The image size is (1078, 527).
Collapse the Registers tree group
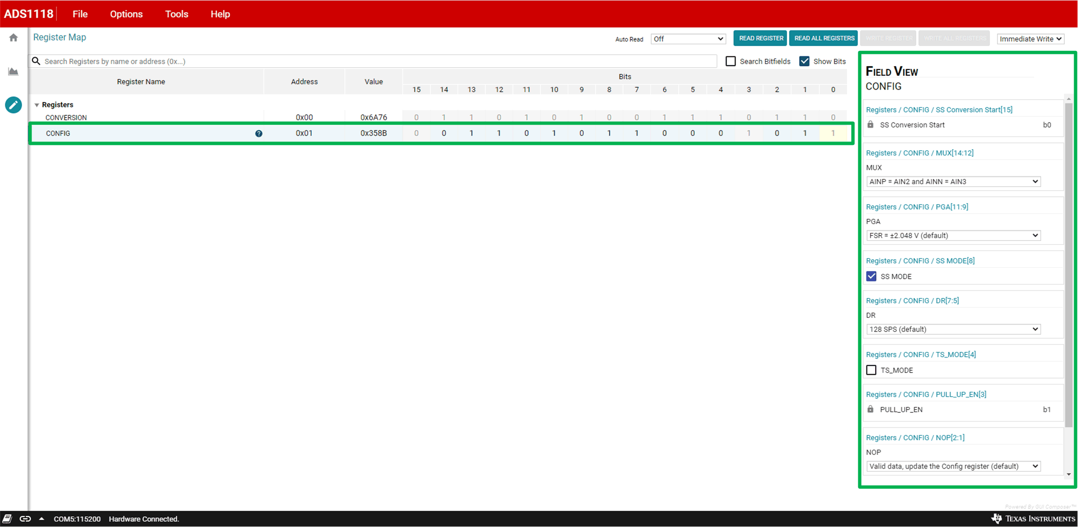[x=37, y=105]
